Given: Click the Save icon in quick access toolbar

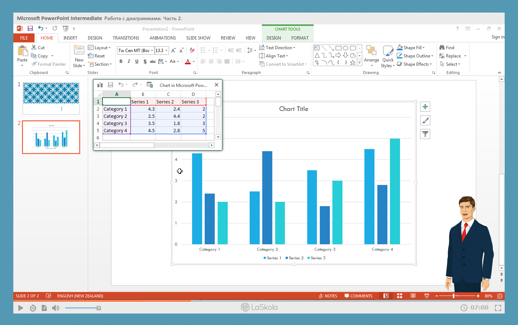Looking at the screenshot, I should (x=30, y=28).
